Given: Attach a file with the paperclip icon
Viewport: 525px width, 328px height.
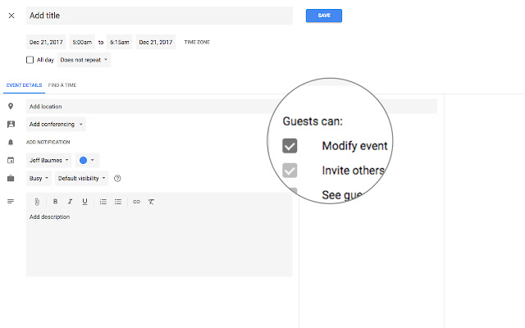Looking at the screenshot, I should tap(37, 202).
